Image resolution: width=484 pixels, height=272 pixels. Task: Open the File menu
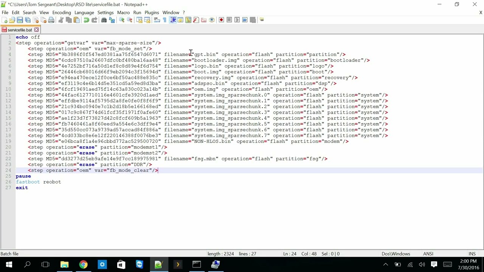coord(5,12)
